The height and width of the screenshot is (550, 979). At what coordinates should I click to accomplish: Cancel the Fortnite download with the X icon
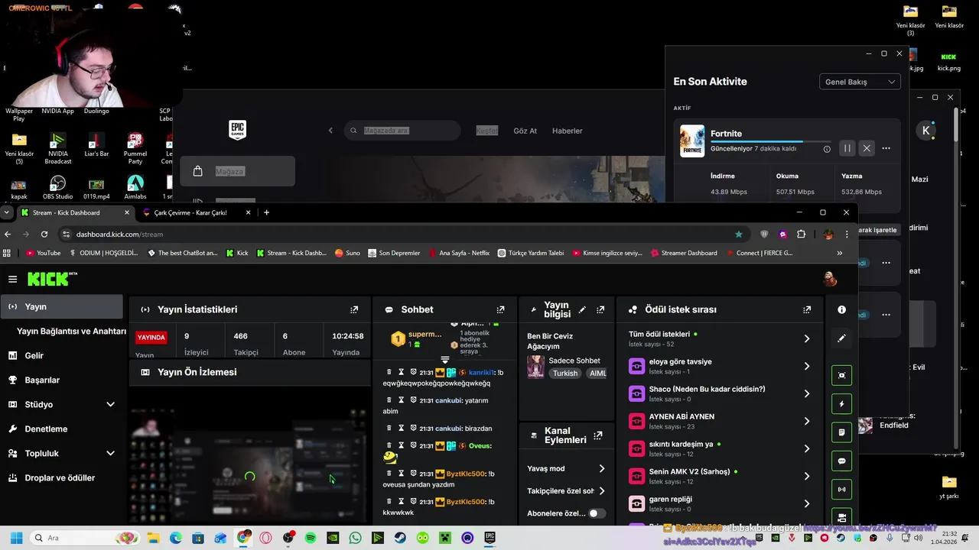(867, 148)
